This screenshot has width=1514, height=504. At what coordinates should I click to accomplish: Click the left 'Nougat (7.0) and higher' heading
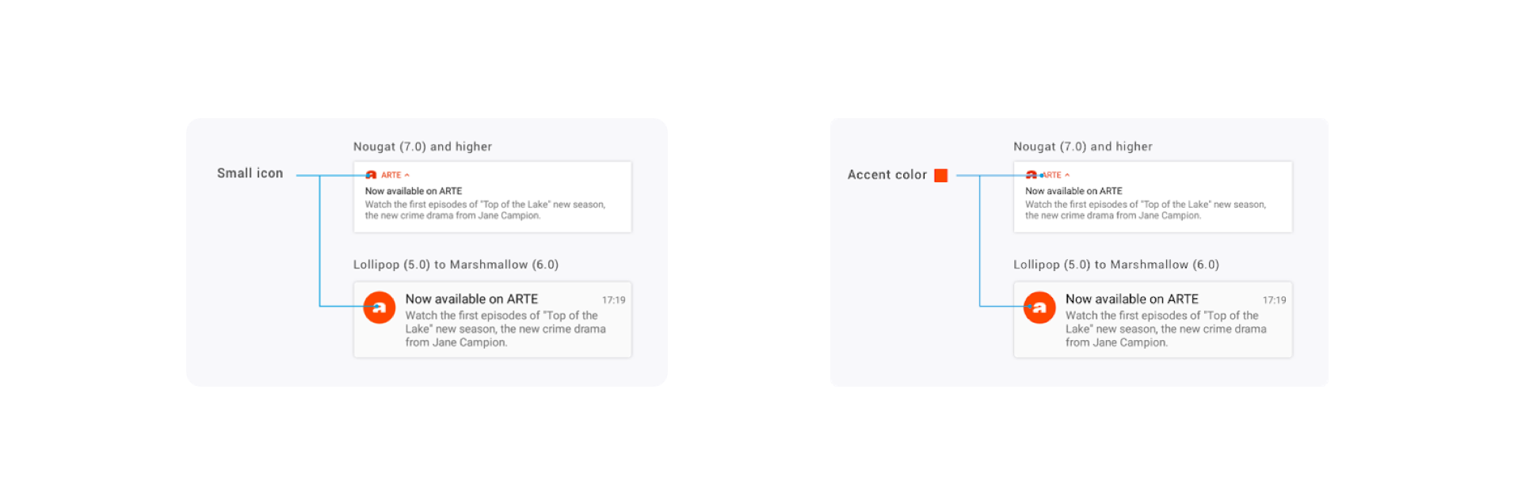(422, 147)
